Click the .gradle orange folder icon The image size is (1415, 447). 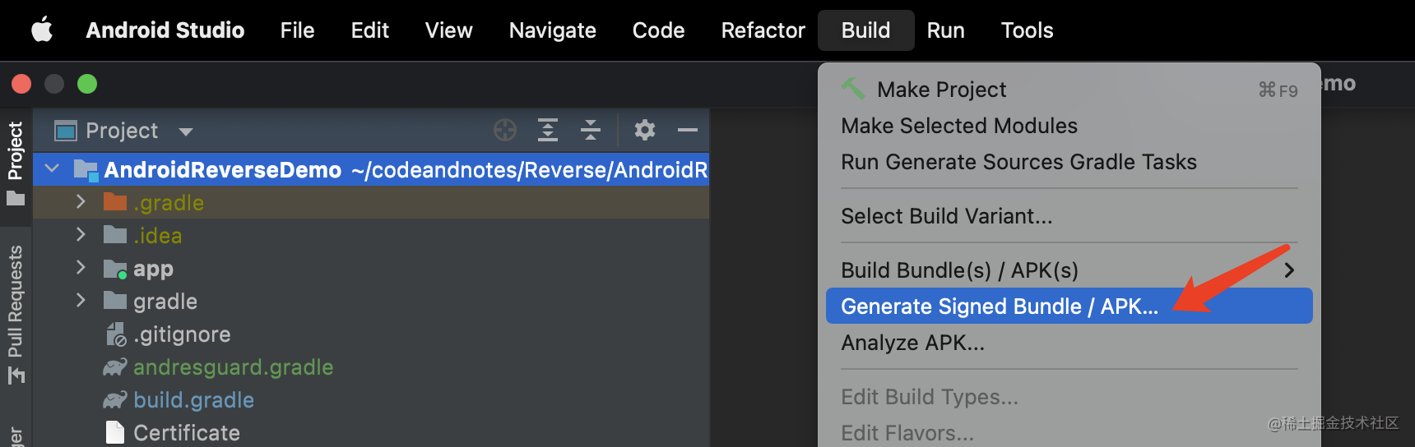coord(115,201)
